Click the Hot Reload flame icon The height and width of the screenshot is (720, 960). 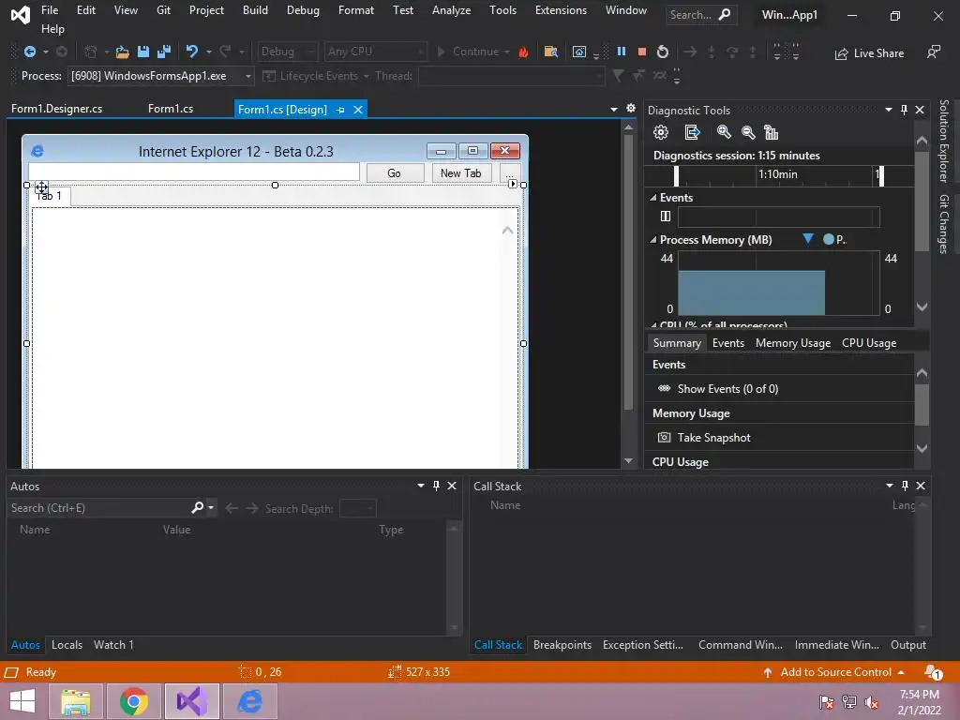coord(523,52)
